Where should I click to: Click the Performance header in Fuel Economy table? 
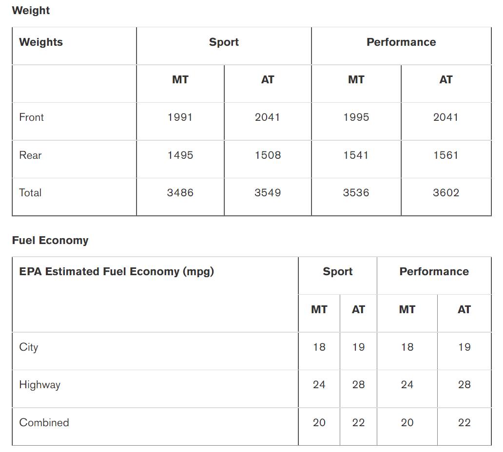(434, 271)
